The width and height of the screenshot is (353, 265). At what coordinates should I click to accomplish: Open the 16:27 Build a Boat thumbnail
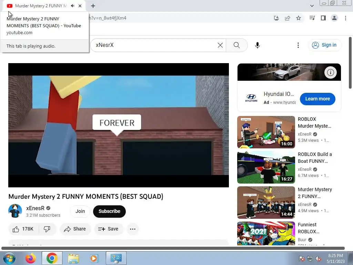coord(266,167)
